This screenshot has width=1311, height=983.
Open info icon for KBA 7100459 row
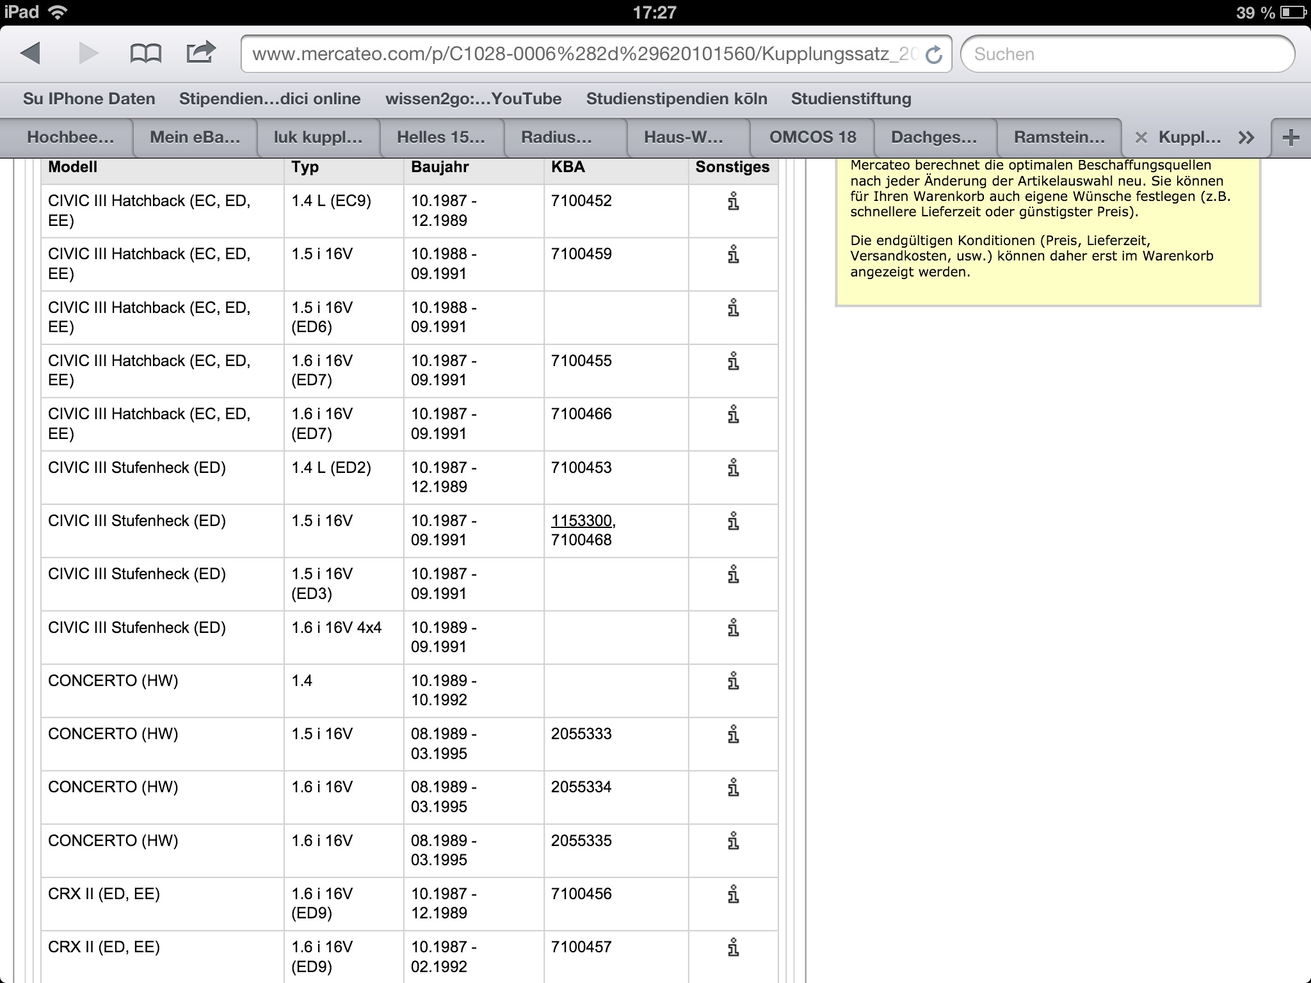[x=733, y=255]
